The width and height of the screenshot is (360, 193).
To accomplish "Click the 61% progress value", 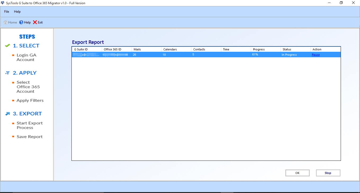I will coord(255,55).
